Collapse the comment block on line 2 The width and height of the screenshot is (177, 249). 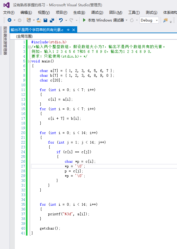(x=29, y=47)
